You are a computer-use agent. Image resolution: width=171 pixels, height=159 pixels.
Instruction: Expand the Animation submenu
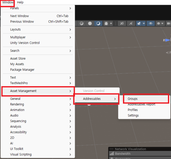pyautogui.click(x=38, y=110)
